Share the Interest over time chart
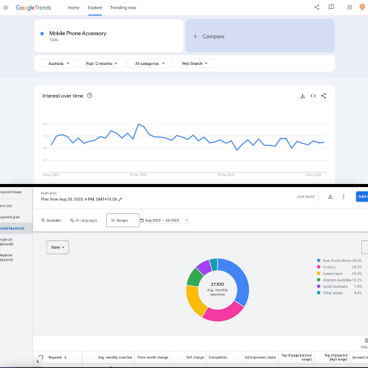This screenshot has width=368, height=368. click(323, 96)
